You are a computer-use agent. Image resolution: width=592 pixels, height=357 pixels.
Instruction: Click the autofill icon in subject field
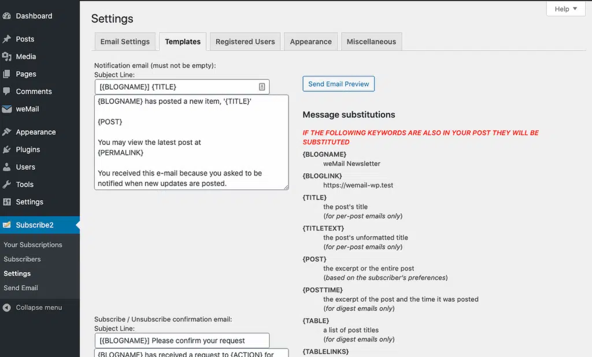(x=262, y=87)
